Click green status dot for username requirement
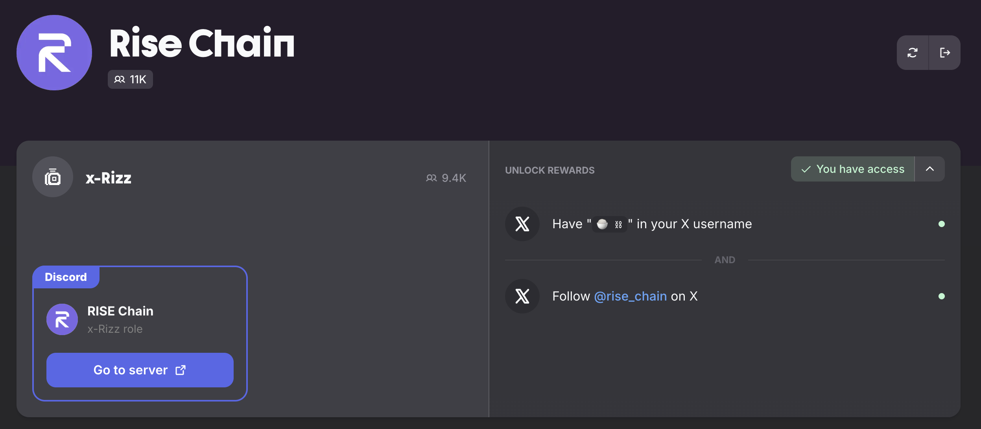This screenshot has width=981, height=429. tap(942, 224)
